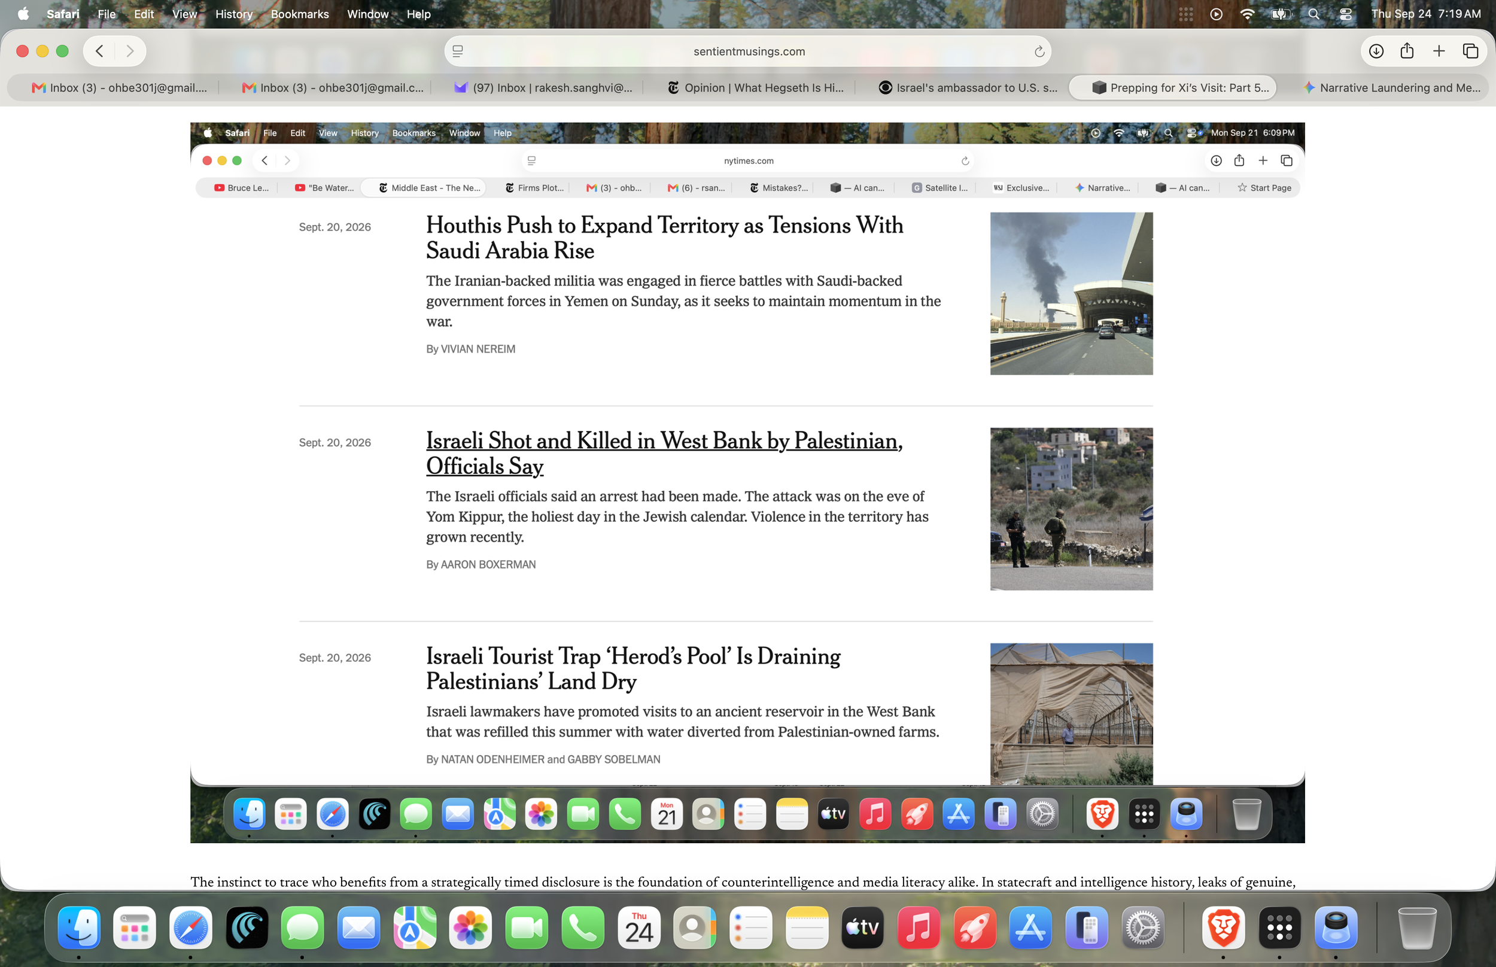This screenshot has width=1496, height=967.
Task: Switch to the Opinion | What Hegseth Is Hi... tab
Action: point(756,88)
